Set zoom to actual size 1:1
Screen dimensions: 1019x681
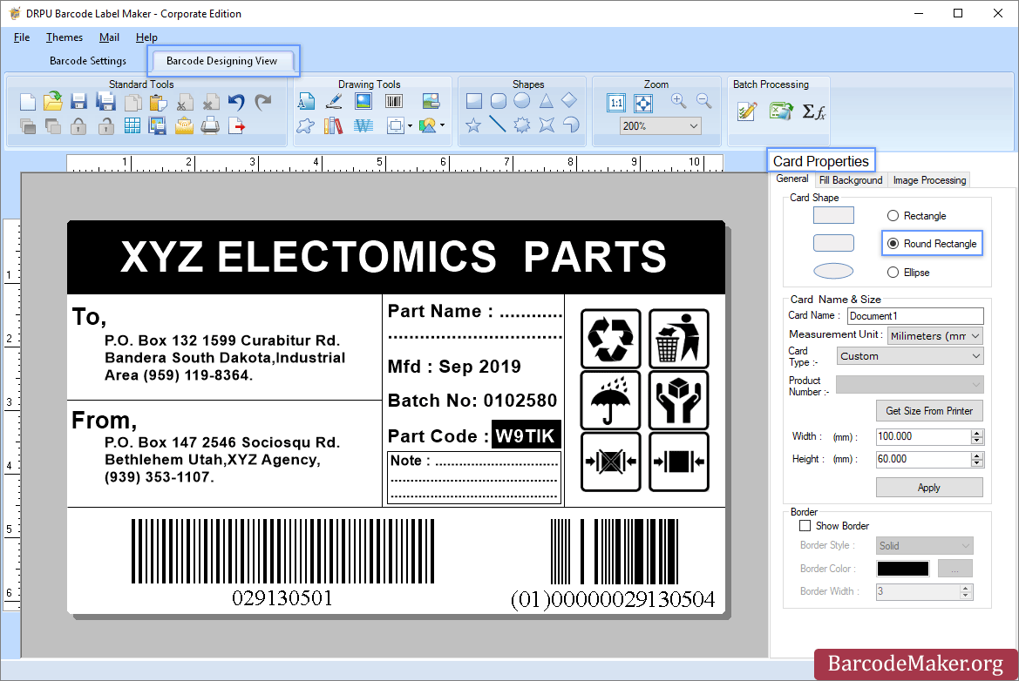click(x=616, y=103)
